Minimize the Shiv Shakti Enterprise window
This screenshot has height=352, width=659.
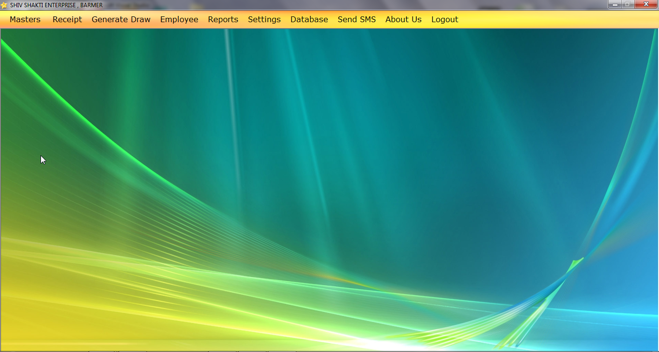(x=615, y=4)
